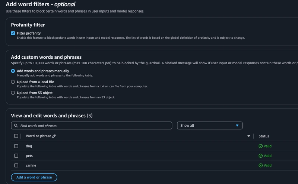Click the search magnifier icon in find box
This screenshot has width=298, height=184.
coord(16,126)
